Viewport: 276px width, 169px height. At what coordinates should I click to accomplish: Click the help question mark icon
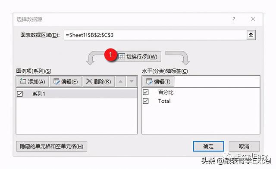pyautogui.click(x=234, y=19)
